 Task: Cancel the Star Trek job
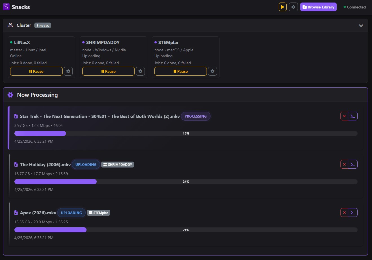click(344, 116)
